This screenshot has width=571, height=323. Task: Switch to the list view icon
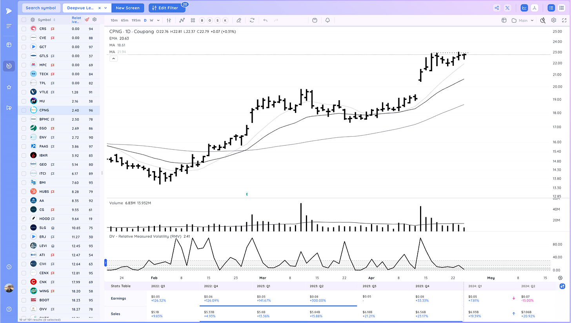[551, 8]
